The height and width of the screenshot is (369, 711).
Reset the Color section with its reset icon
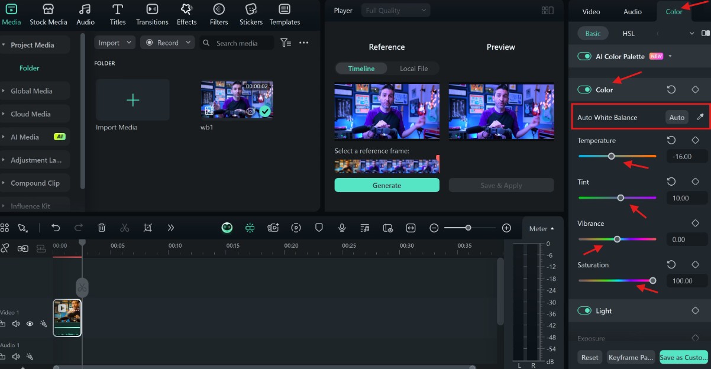pos(671,89)
